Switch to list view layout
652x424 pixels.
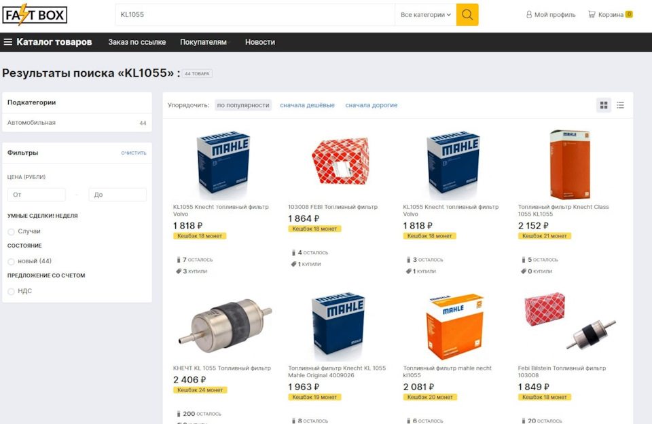click(x=620, y=105)
